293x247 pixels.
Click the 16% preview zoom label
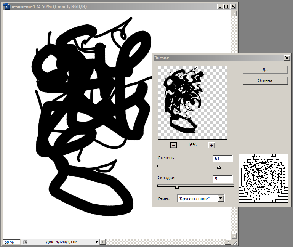click(x=192, y=145)
